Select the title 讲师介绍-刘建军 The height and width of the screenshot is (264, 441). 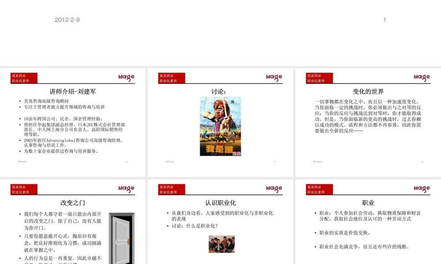(72, 90)
